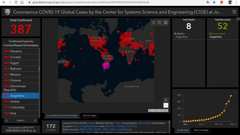Go back with the browser back arrow
Viewport: 240px width, 135px height.
(4, 2)
